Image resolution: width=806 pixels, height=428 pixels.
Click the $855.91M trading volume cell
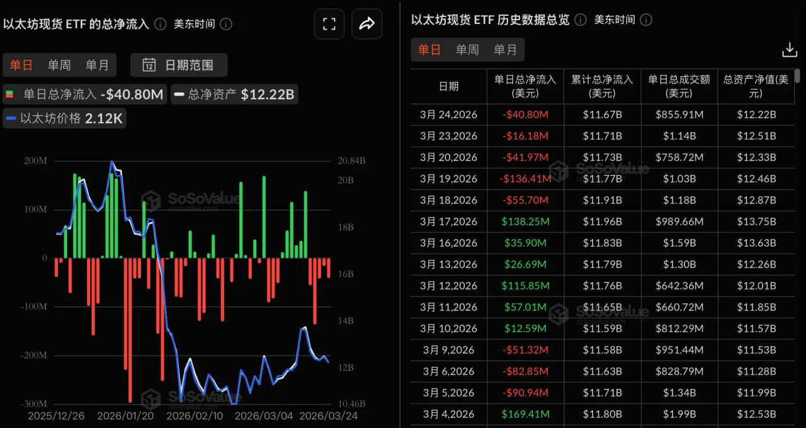679,115
